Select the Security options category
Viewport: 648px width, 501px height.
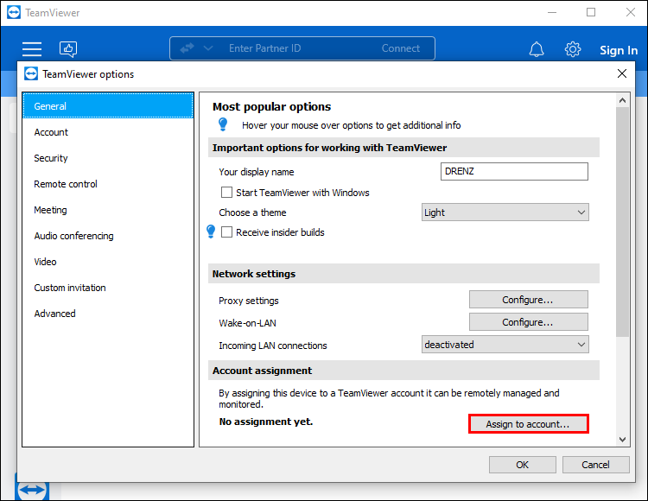(x=51, y=158)
